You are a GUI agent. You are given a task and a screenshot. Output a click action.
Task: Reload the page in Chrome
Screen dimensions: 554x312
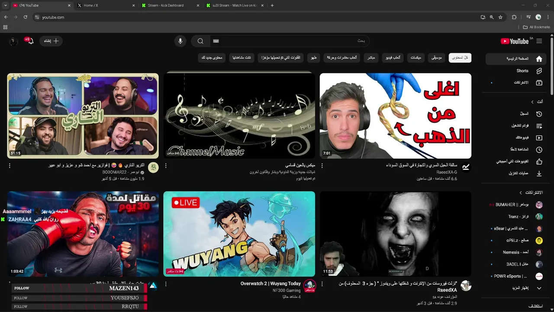click(26, 17)
